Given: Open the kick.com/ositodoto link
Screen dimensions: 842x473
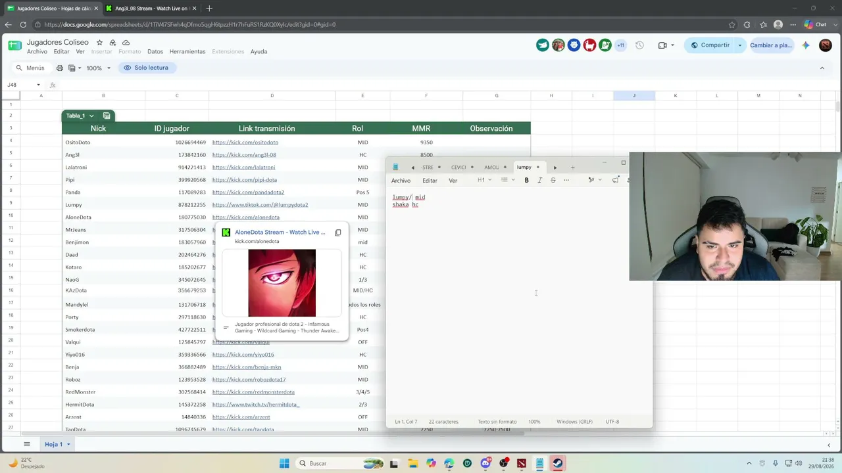Looking at the screenshot, I should pos(245,143).
